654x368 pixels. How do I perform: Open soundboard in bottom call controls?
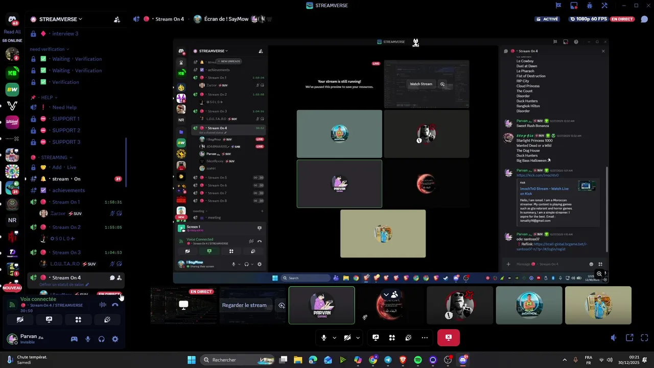[408, 337]
